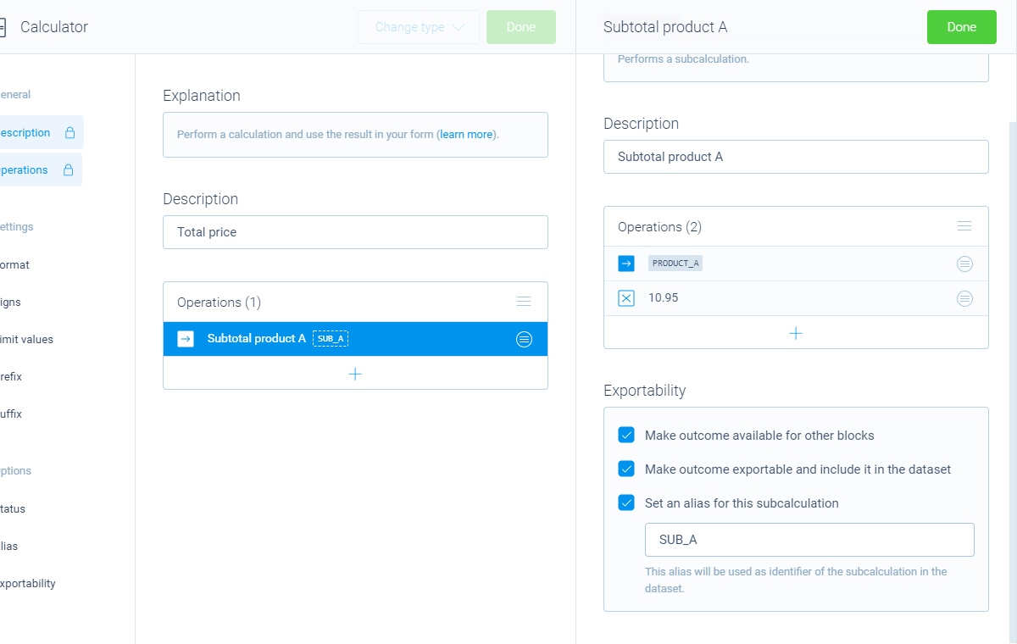Click the Total price description field
Viewport: 1017px width, 644px height.
355,232
